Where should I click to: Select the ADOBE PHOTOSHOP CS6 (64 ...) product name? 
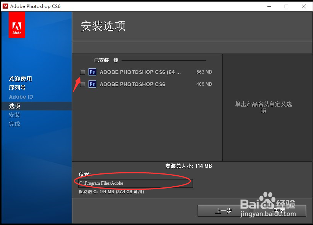pos(140,72)
